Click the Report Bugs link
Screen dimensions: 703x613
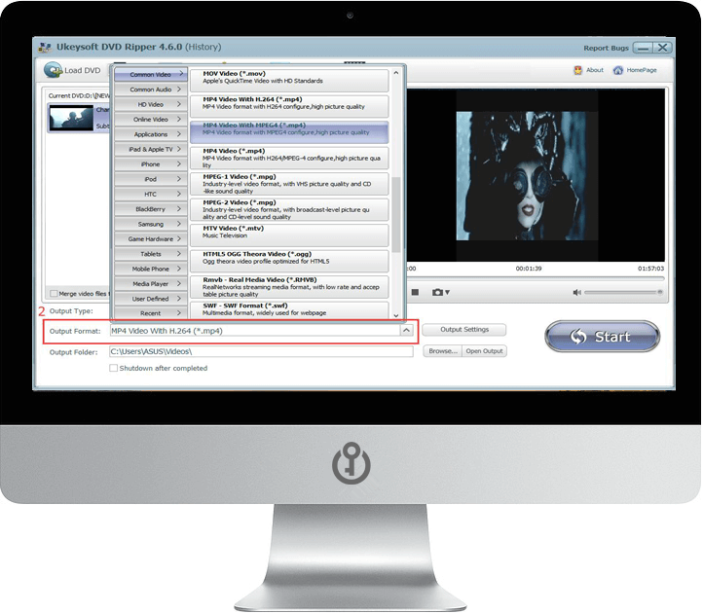[606, 48]
